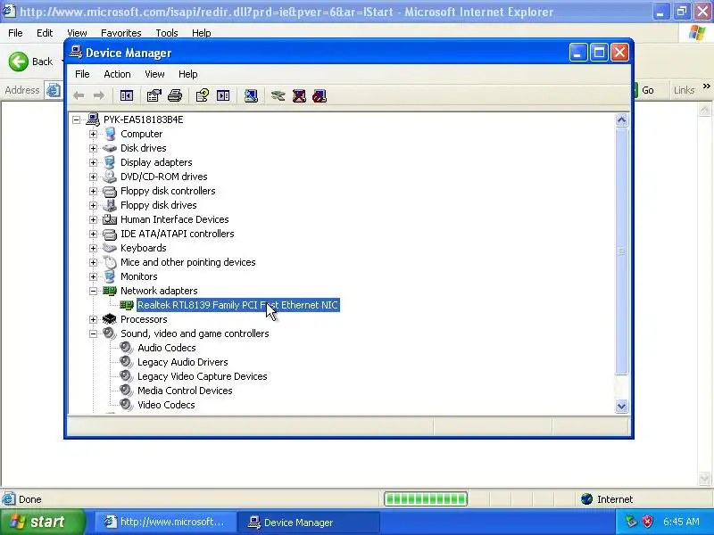Click the grayed Forward arrow in Device Manager toolbar
This screenshot has height=535, width=714.
99,95
